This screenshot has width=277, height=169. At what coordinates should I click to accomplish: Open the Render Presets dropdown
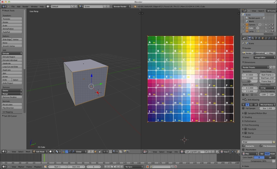[255, 67]
